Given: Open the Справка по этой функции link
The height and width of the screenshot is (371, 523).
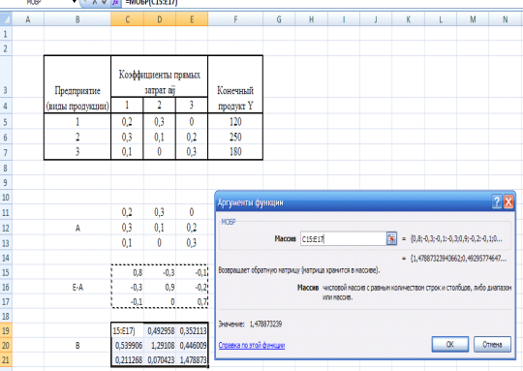Looking at the screenshot, I should 252,345.
